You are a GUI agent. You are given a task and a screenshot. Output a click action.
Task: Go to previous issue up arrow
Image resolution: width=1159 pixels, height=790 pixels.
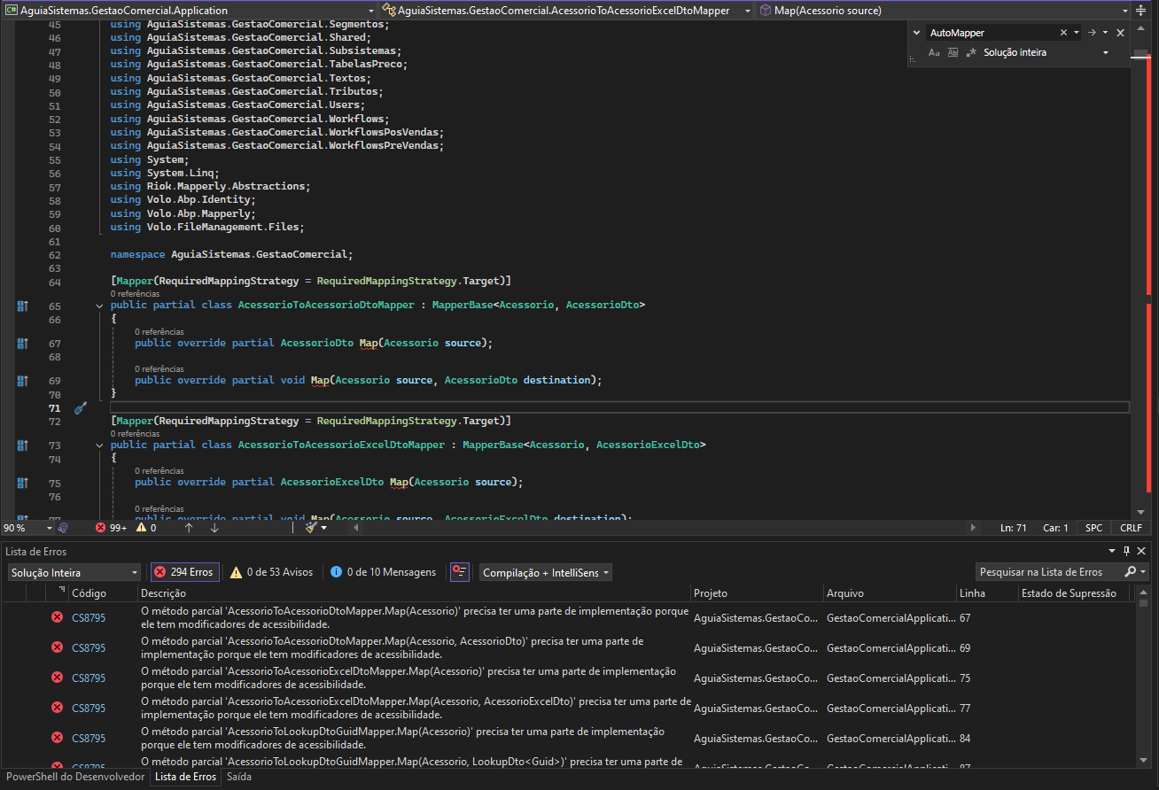(189, 528)
